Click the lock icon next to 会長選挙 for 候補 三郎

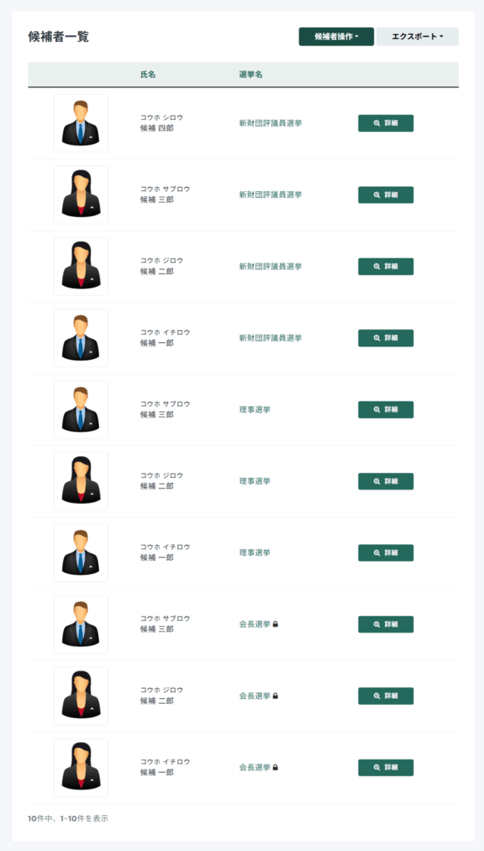pyautogui.click(x=275, y=624)
